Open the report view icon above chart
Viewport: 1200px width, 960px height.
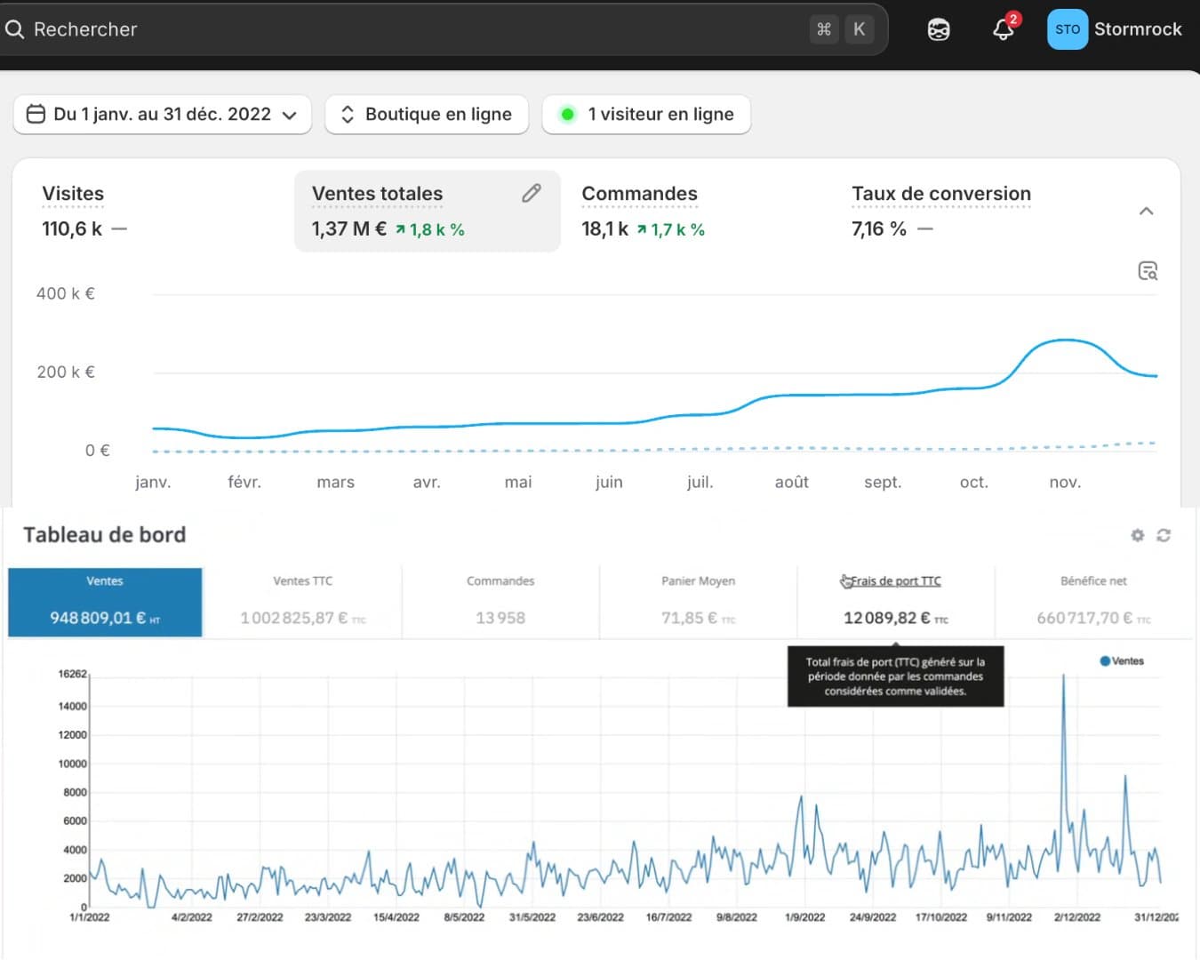(1148, 271)
